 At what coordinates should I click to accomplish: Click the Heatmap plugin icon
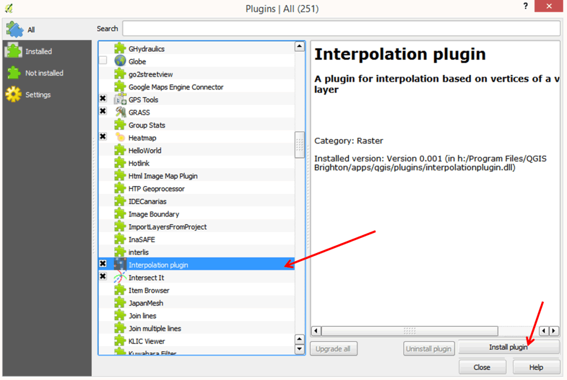tap(119, 138)
